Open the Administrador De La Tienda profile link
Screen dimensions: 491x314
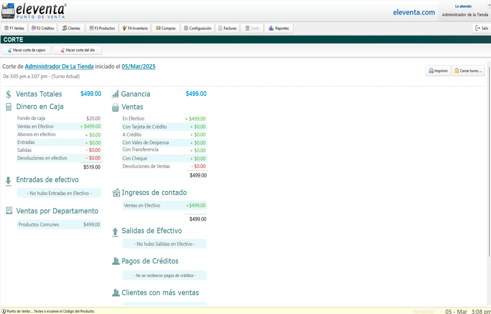point(59,66)
